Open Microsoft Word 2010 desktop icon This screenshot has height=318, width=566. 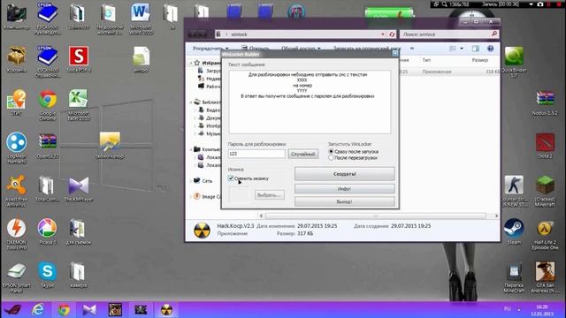tap(141, 19)
